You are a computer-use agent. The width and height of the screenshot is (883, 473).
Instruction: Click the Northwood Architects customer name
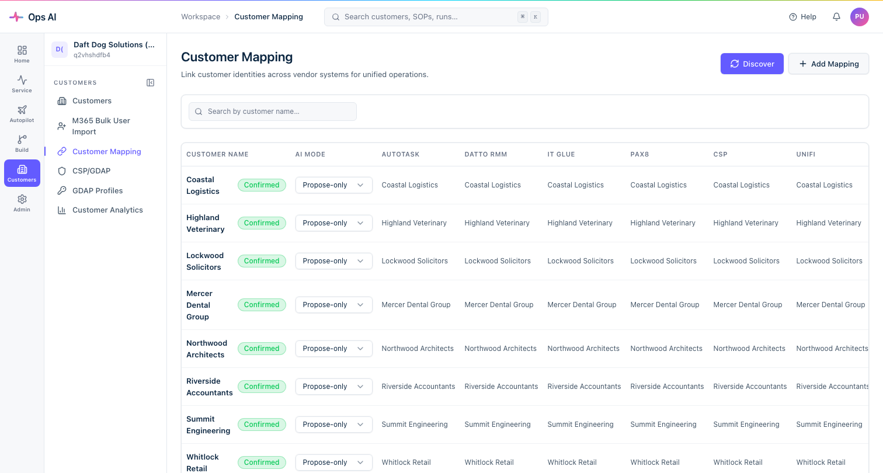click(x=207, y=349)
